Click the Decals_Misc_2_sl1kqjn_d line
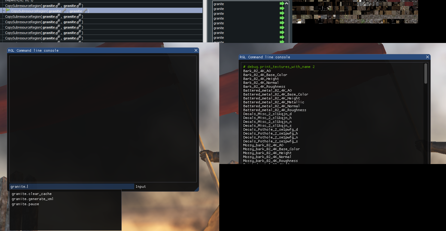Screen dimensions: 446x231 pyautogui.click(x=267, y=114)
